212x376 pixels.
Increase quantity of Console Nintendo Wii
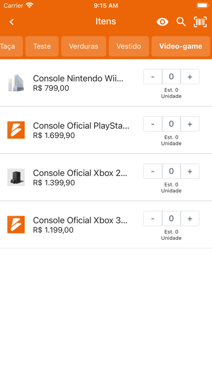pyautogui.click(x=190, y=77)
